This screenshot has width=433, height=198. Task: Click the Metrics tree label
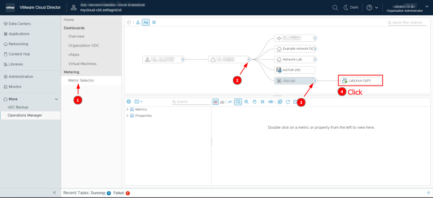pos(141,109)
